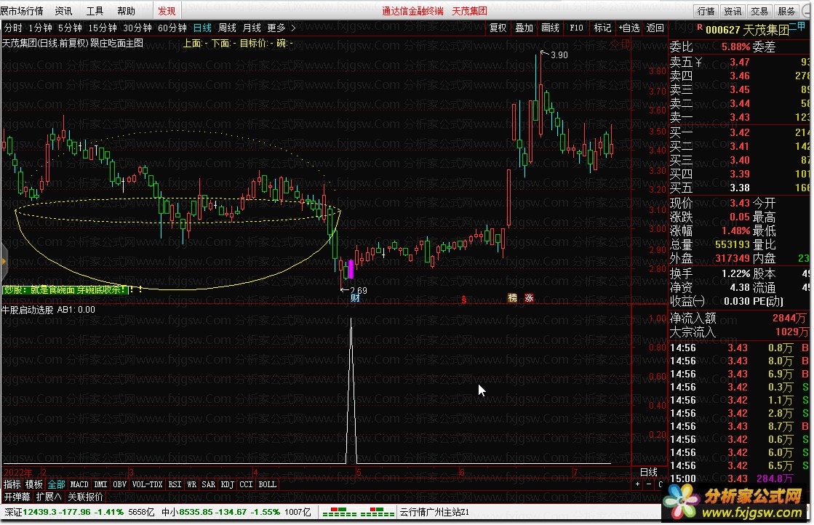The height and width of the screenshot is (525, 814).
Task: Click the left panel expand arrow handle
Action: [x=3, y=262]
